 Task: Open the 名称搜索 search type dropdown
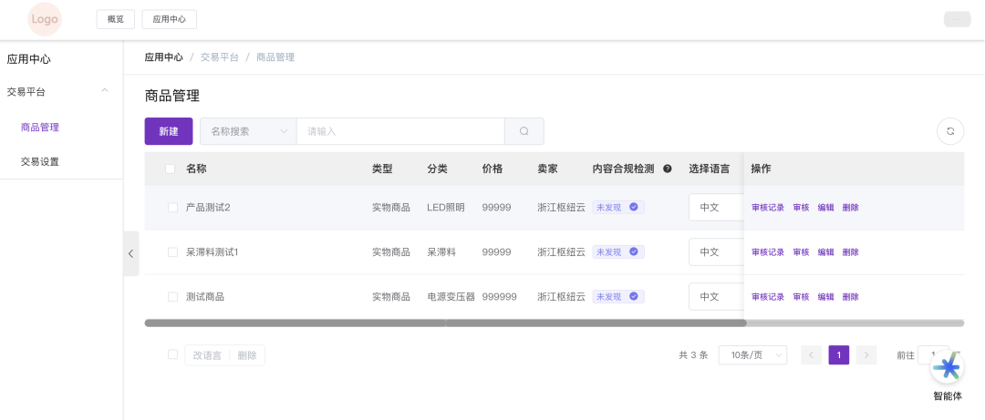tap(247, 131)
